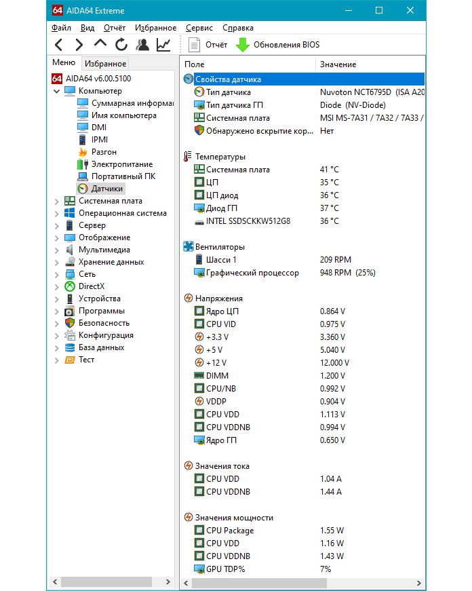Click right pane scrollbar's right arrow

[x=419, y=583]
